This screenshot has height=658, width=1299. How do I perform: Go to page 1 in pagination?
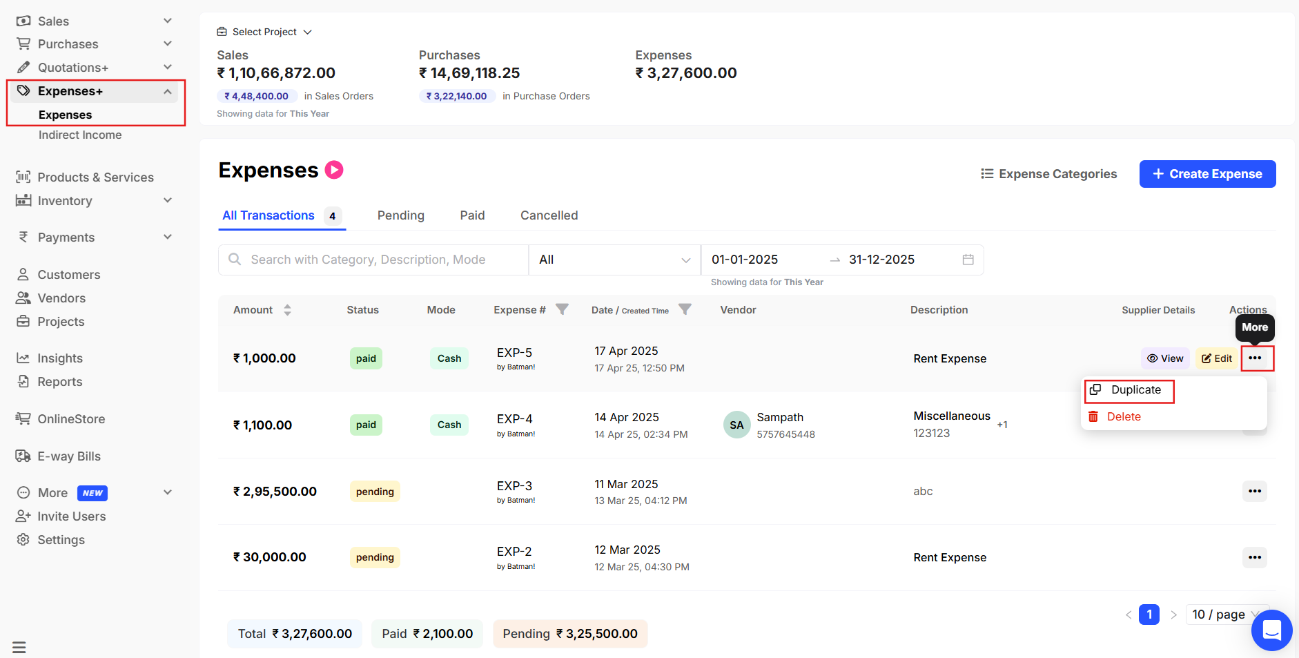pyautogui.click(x=1149, y=615)
